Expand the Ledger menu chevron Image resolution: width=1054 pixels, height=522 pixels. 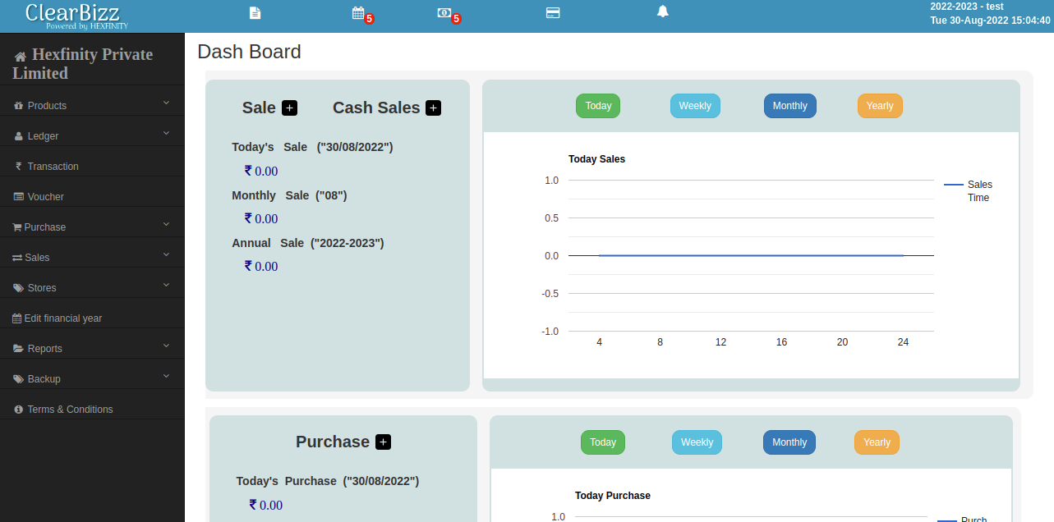click(166, 133)
